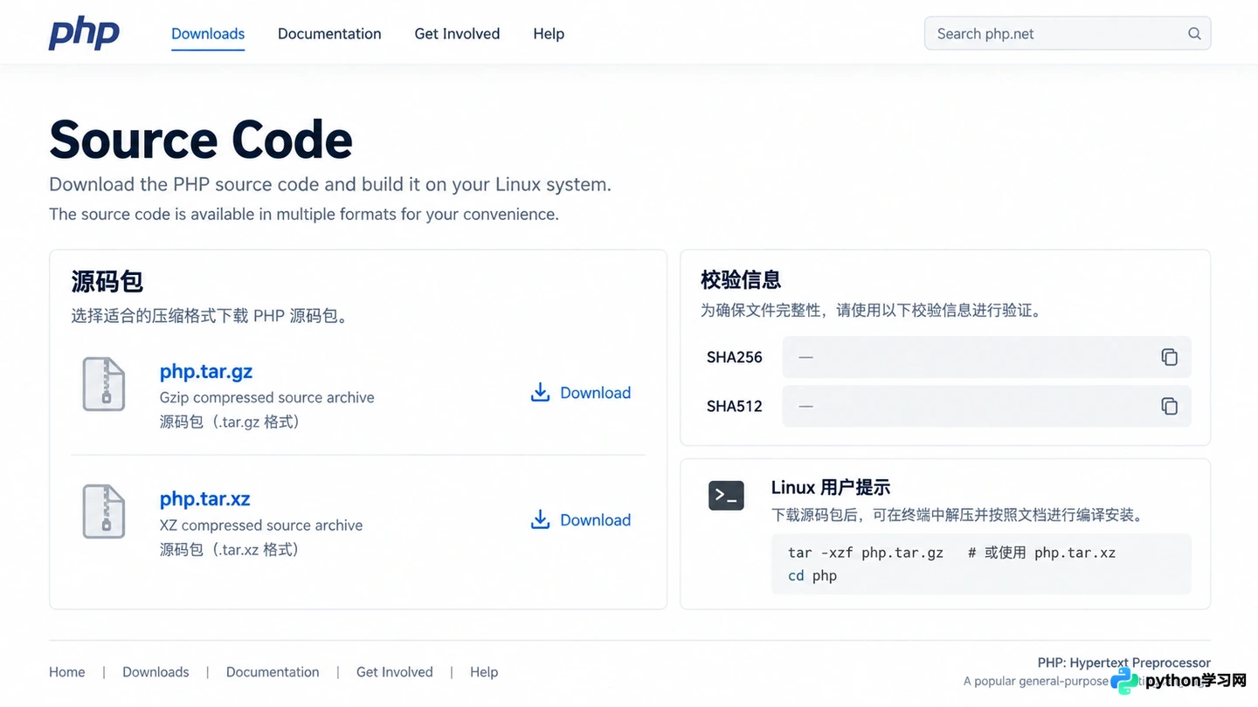The image size is (1258, 707).
Task: Click the 'cd php' command line
Action: [812, 576]
